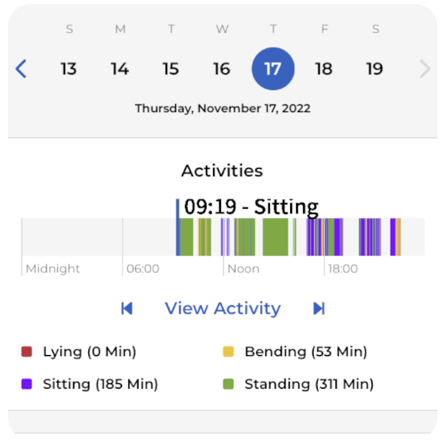Click the purple Sitting legend square
The width and height of the screenshot is (446, 446).
pyautogui.click(x=27, y=384)
